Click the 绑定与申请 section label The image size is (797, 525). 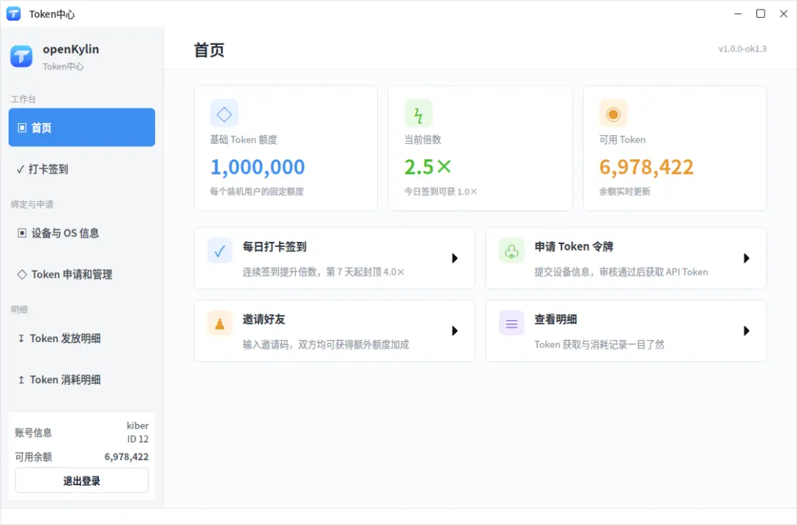[x=32, y=204]
